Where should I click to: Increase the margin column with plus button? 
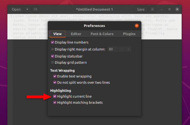coord(128,49)
